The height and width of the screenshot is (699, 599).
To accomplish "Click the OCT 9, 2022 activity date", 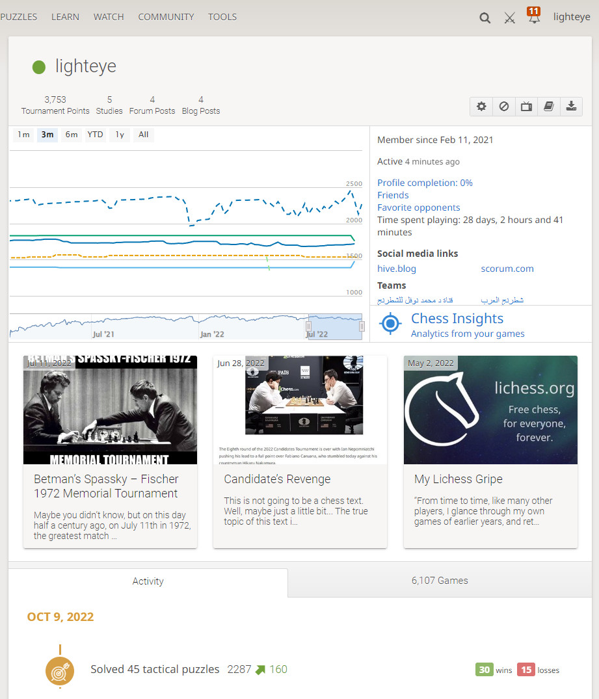I will pyautogui.click(x=60, y=617).
